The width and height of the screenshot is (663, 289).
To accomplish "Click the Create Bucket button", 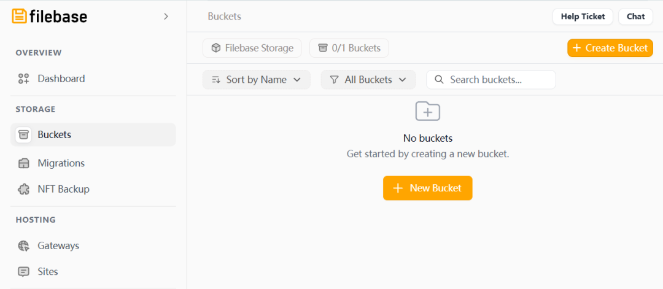I will click(x=610, y=48).
